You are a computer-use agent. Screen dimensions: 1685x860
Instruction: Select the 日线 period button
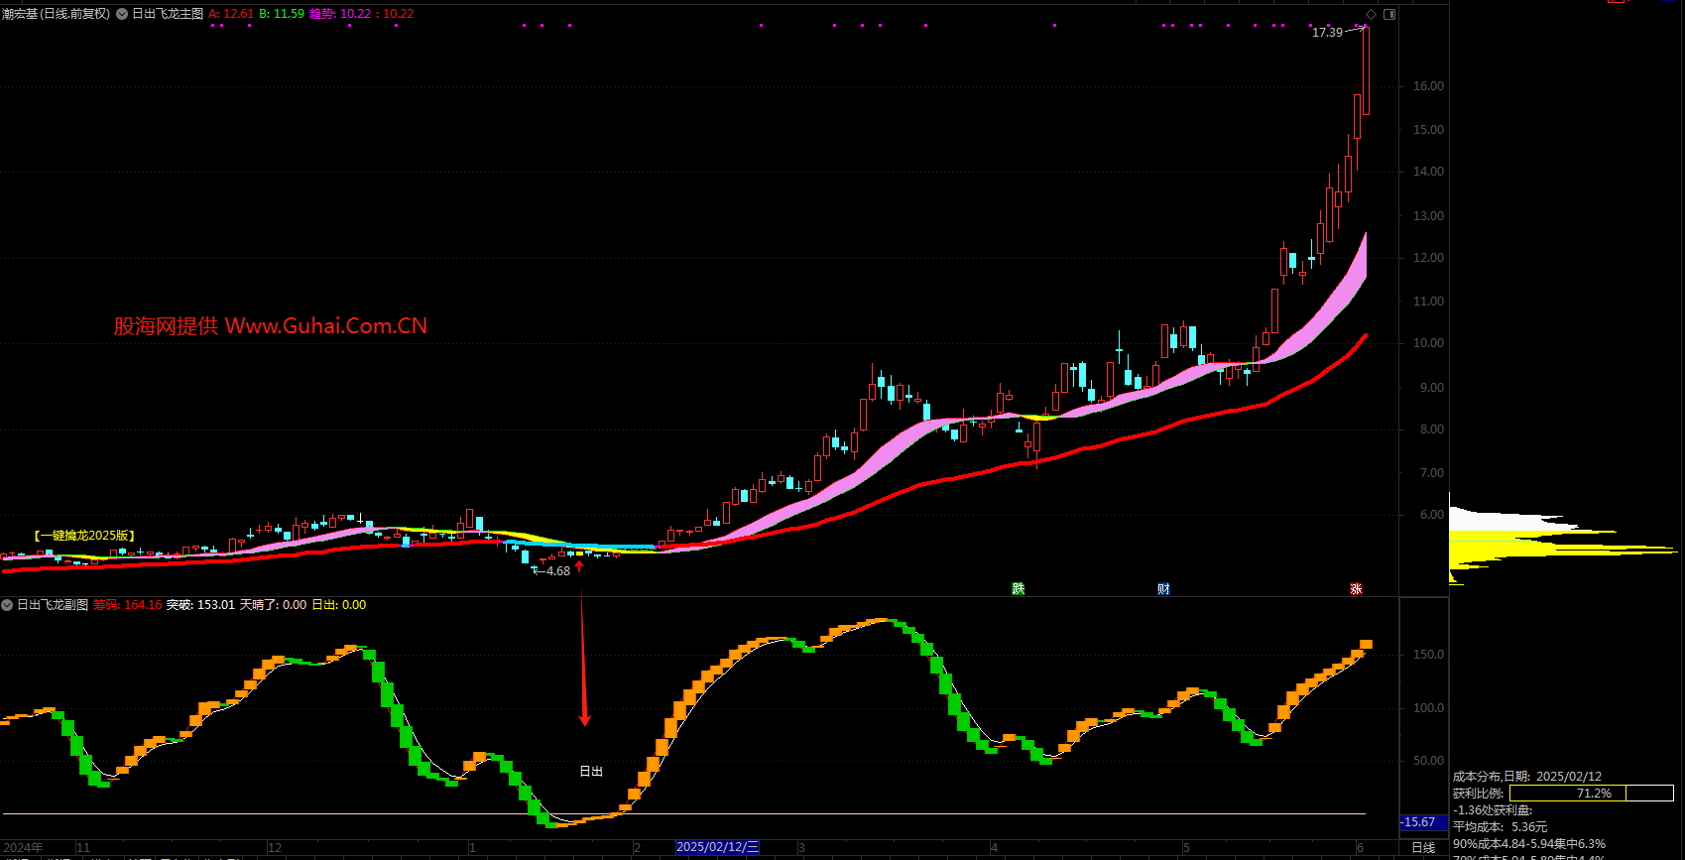pos(1423,848)
